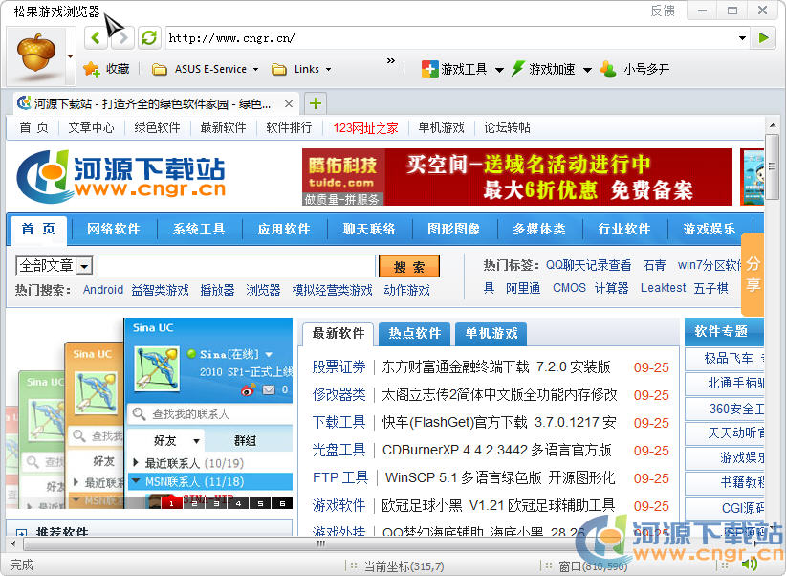786x576 pixels.
Task: Refresh the page with green reload icon
Action: click(x=149, y=37)
